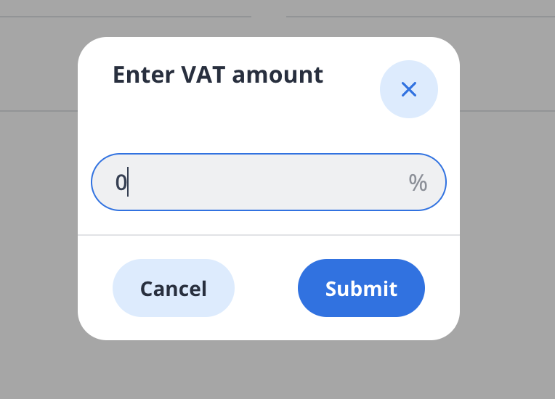Click empty space inside the VAT field
The height and width of the screenshot is (399, 555).
(276, 182)
